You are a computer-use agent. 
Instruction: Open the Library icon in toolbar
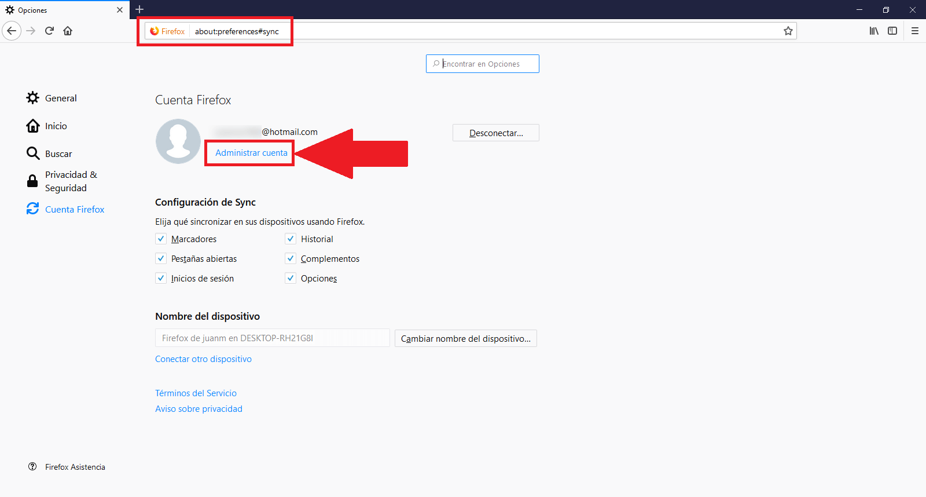(874, 31)
